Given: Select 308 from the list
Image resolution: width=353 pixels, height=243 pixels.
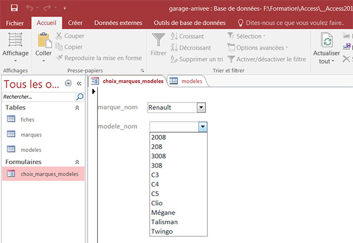Looking at the screenshot, I should (178, 165).
